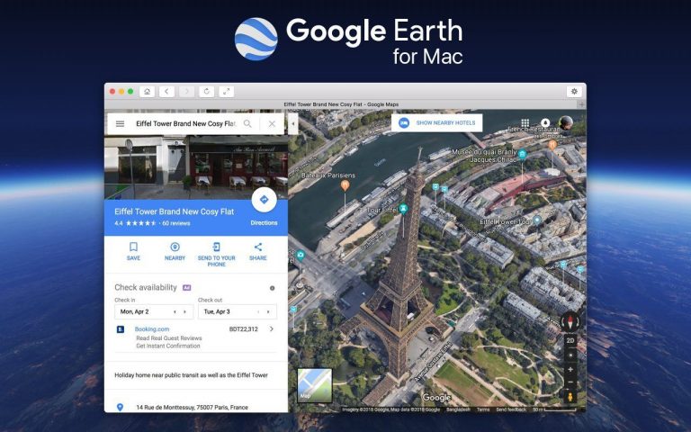
Task: Switch to 2D view
Action: 570,341
